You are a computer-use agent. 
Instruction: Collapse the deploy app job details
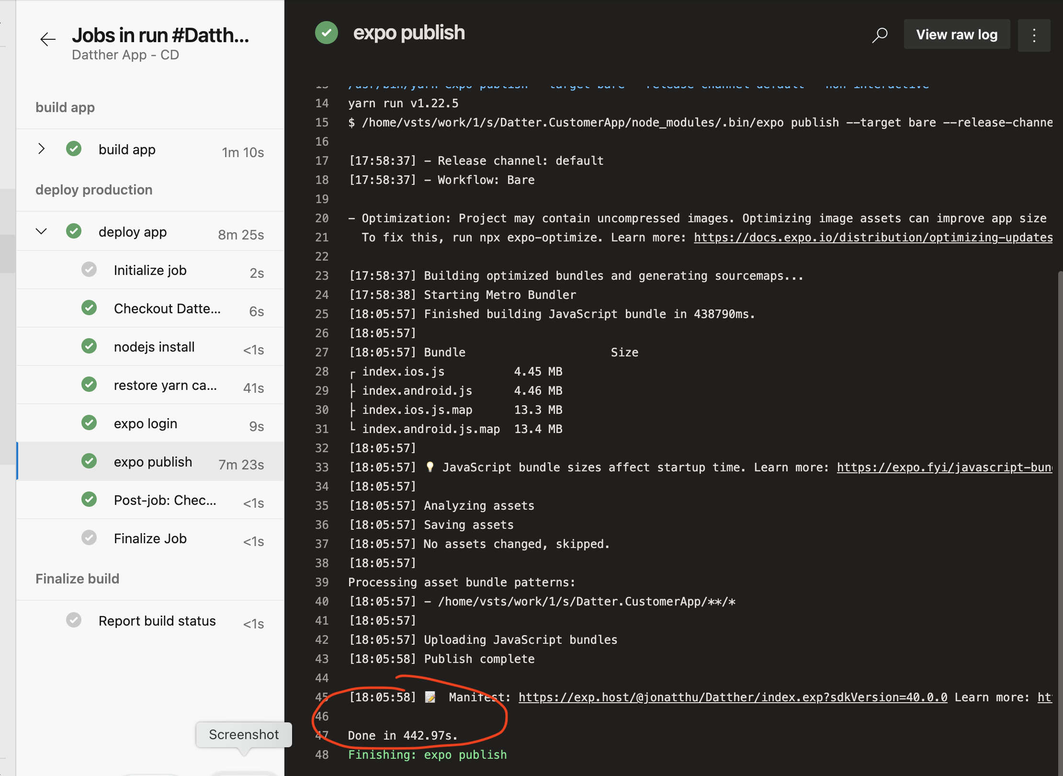[42, 231]
